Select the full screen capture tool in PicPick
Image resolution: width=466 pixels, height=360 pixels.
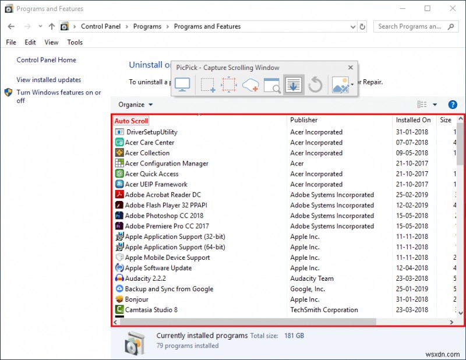coord(182,84)
